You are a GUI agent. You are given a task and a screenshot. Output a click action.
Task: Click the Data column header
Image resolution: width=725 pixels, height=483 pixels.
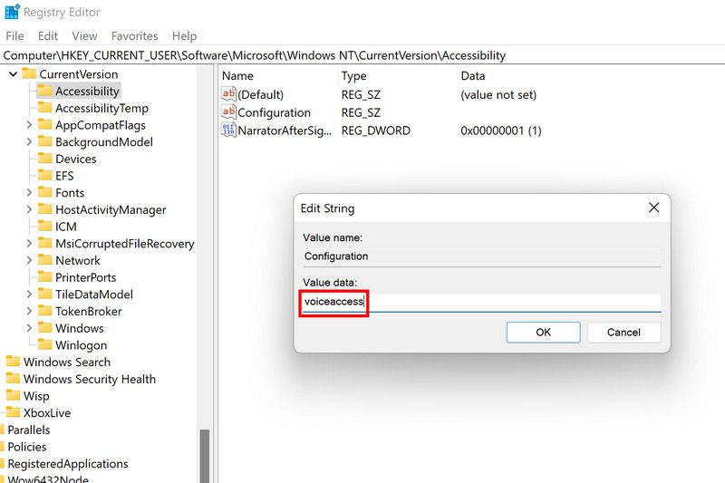(x=472, y=76)
